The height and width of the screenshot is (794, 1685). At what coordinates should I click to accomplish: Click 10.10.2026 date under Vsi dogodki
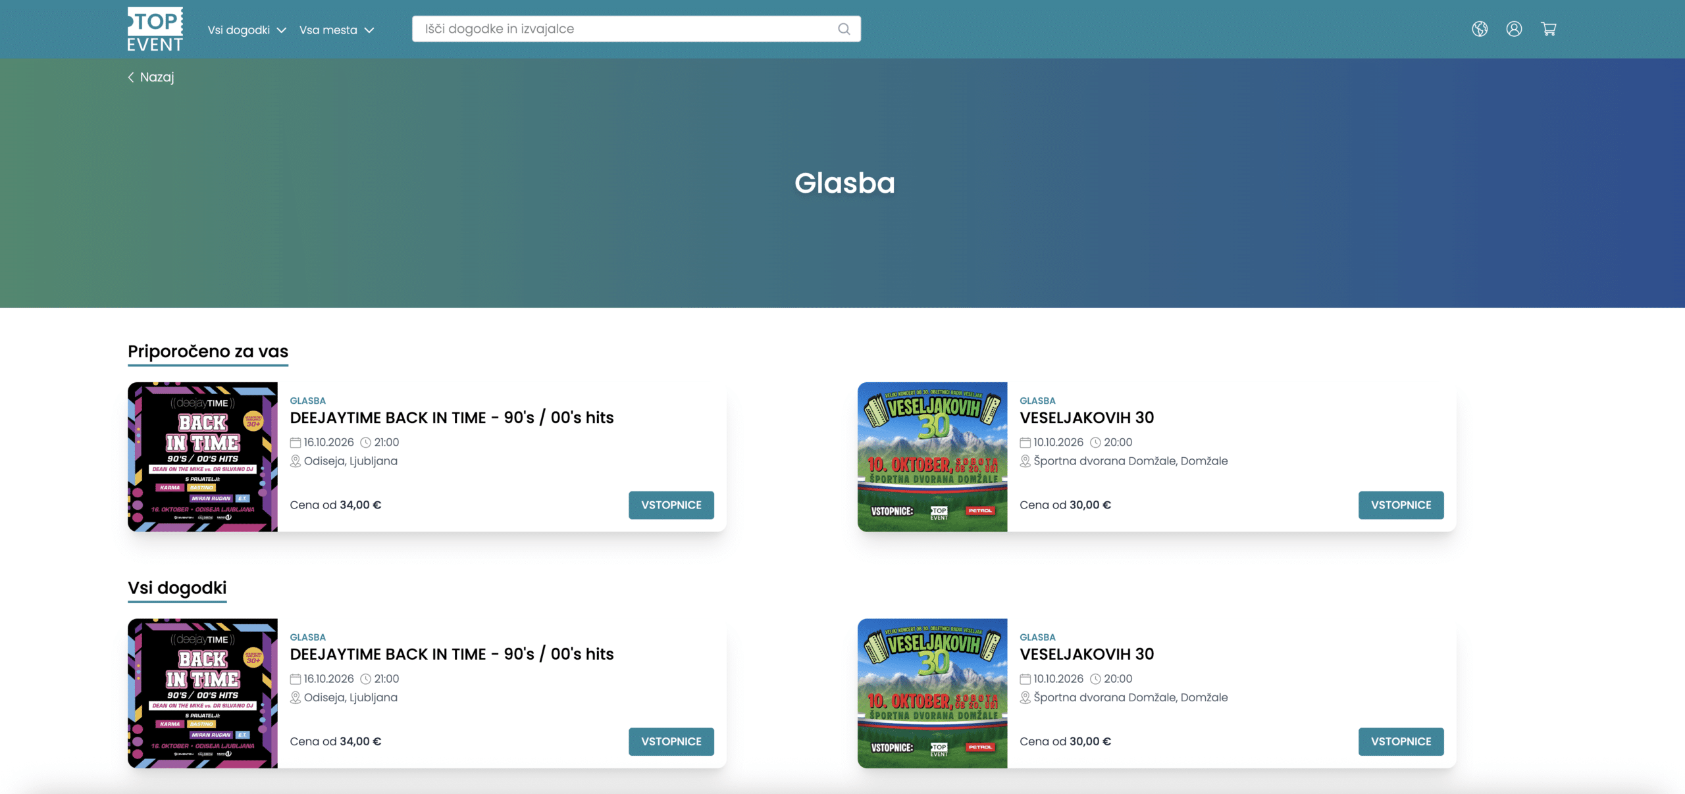[x=1058, y=679]
